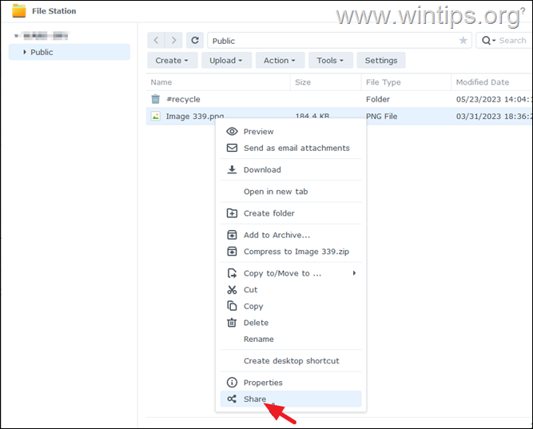Click the Delete trash icon in the menu
533x429 pixels.
tap(232, 322)
